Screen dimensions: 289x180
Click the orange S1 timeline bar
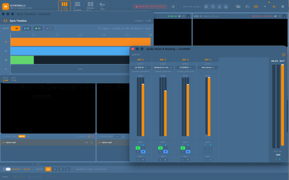[80, 42]
